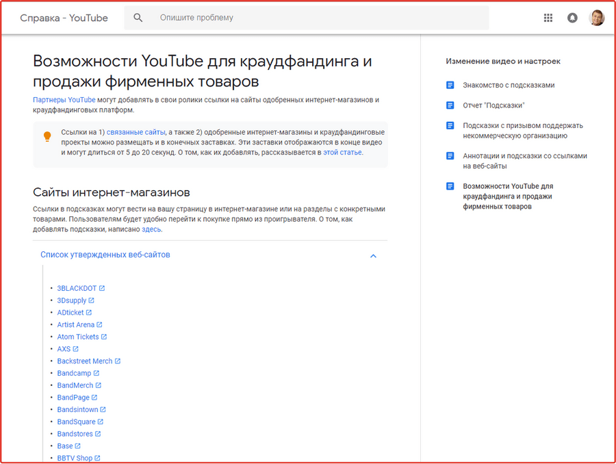Screen dimensions: 616x464
Task: Click external link icon next to BandPage
Action: pyautogui.click(x=94, y=398)
